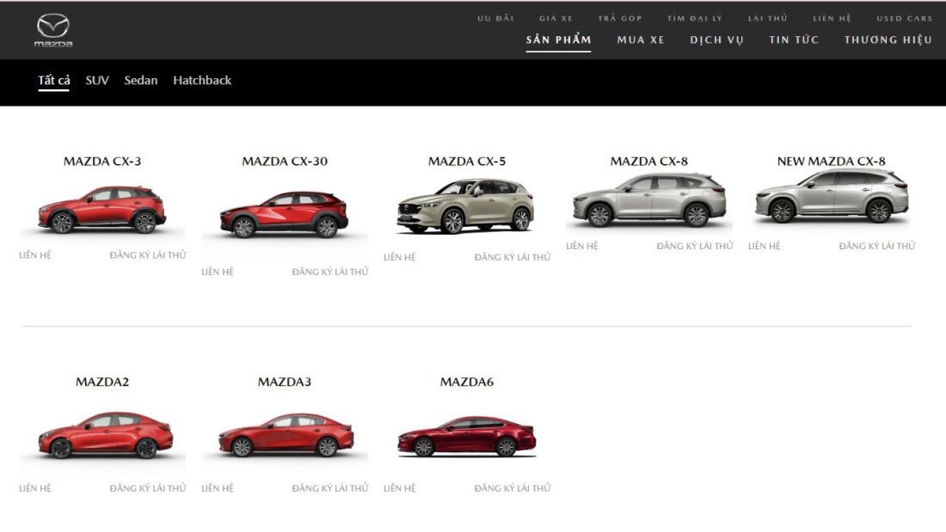Viewport: 946px width, 532px height.
Task: Click LIÊN HỆ under the Mazda CX-3
Action: point(36,254)
